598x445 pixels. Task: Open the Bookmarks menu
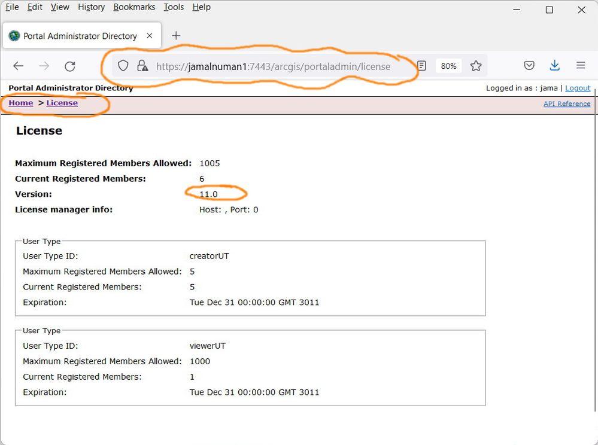click(x=134, y=7)
